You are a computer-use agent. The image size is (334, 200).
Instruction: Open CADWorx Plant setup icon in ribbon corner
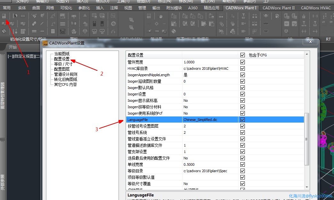4,16
